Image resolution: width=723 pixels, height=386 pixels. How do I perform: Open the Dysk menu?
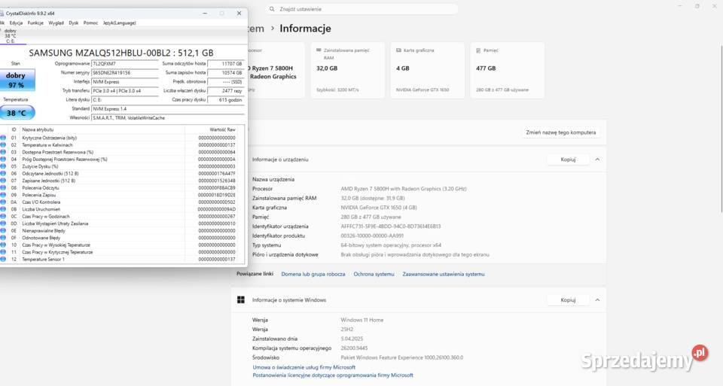coord(73,23)
